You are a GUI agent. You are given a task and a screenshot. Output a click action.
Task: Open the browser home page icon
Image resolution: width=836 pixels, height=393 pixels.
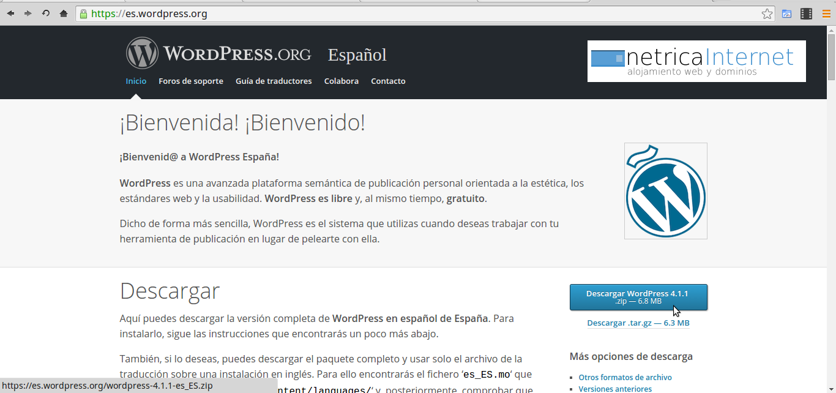click(x=64, y=13)
